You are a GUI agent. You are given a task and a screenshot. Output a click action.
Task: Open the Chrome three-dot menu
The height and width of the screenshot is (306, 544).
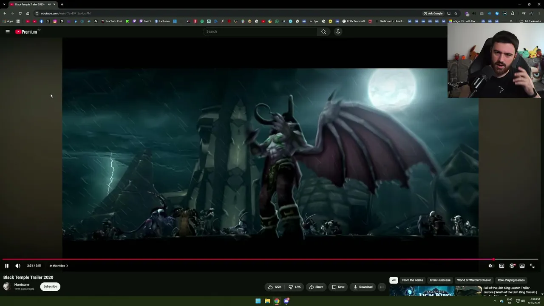pyautogui.click(x=539, y=13)
